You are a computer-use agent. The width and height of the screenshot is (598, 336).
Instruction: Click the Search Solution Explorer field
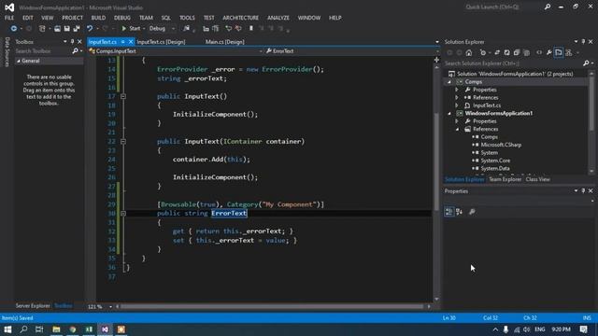(x=513, y=63)
